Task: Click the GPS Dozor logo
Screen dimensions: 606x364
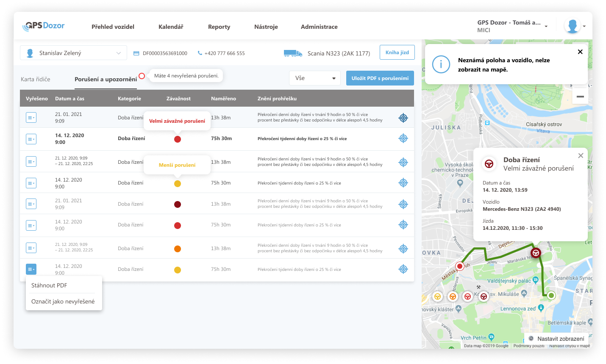Action: pyautogui.click(x=43, y=26)
